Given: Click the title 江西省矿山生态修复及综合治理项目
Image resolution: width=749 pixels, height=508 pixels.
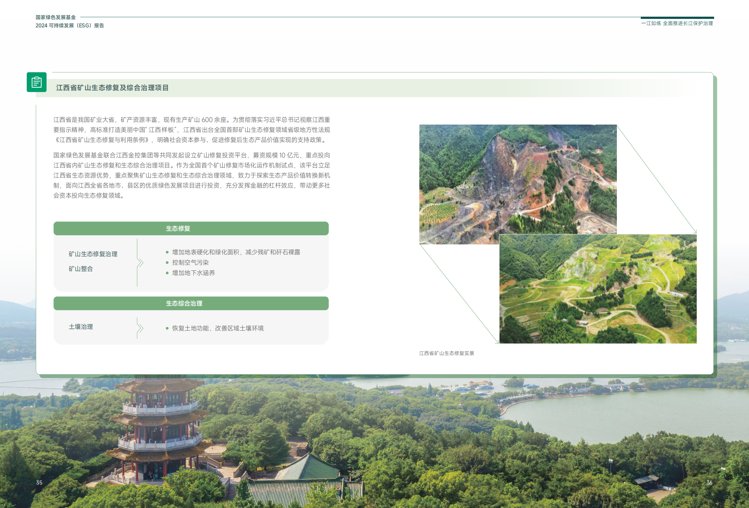Looking at the screenshot, I should click(x=112, y=88).
